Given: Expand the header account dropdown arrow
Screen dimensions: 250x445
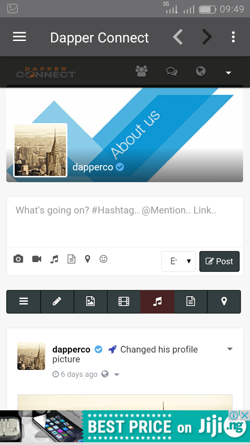Looking at the screenshot, I should tap(228, 73).
